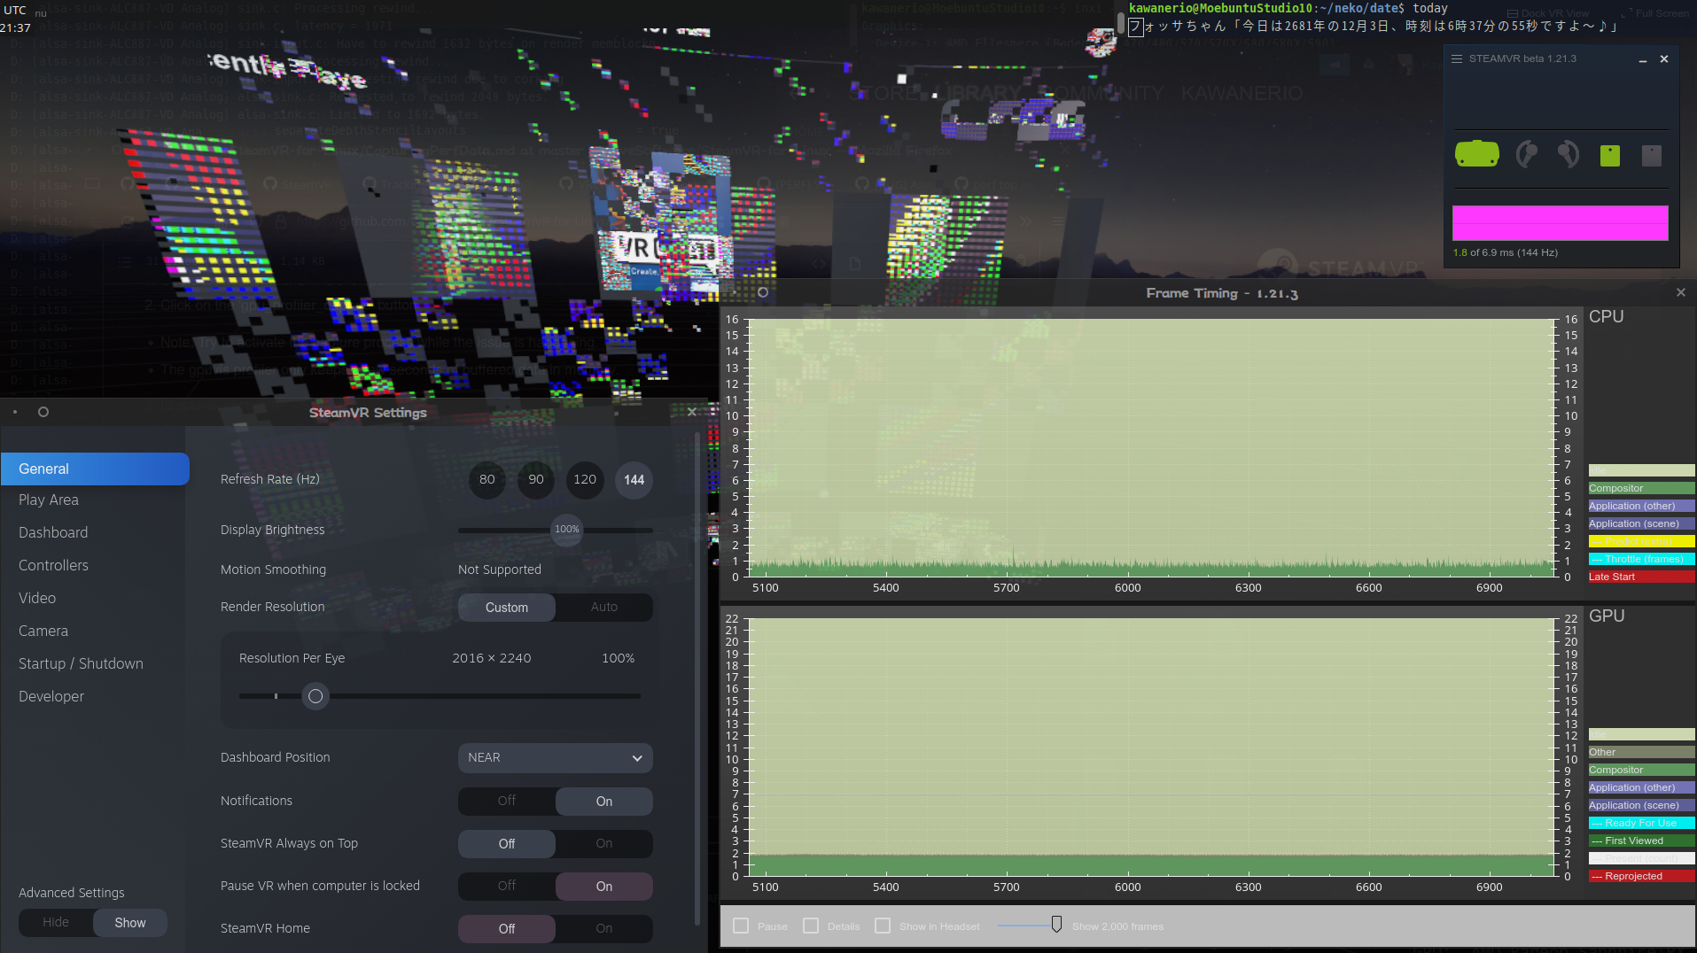Click the Reprojected legend swatch
The image size is (1697, 953).
(1641, 877)
